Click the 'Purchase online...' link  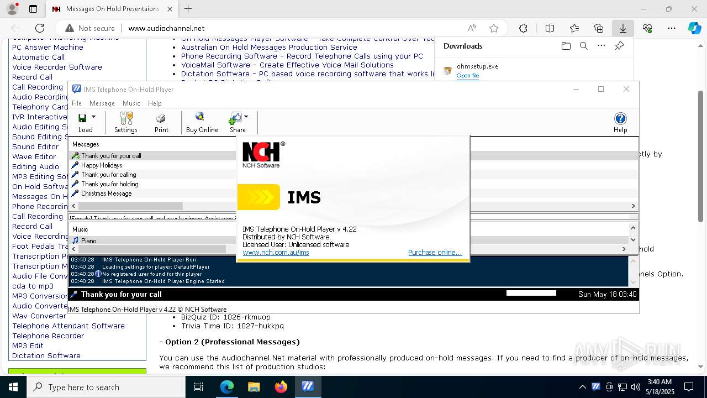click(435, 253)
